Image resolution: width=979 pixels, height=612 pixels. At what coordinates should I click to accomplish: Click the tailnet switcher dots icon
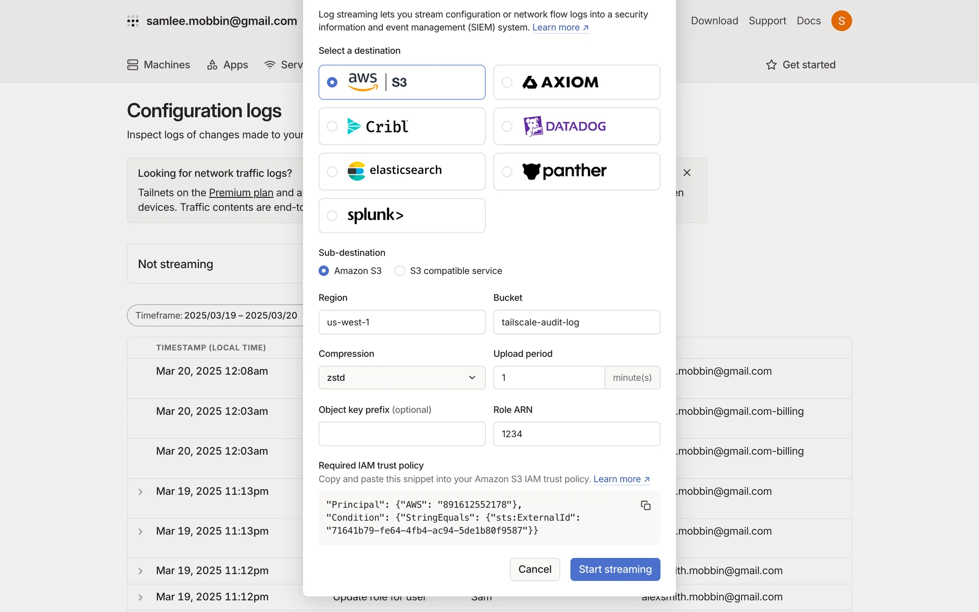pos(133,21)
